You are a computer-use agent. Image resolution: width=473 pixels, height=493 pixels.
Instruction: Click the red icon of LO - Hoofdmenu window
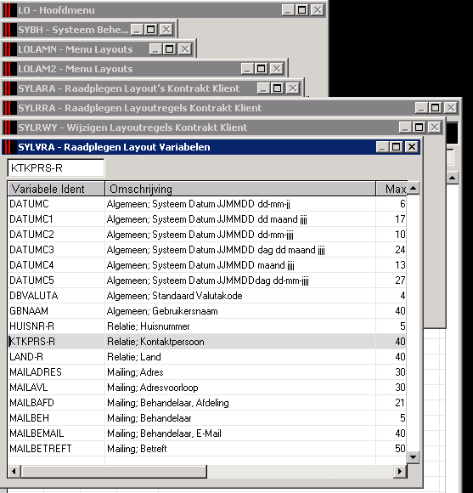pyautogui.click(x=9, y=10)
